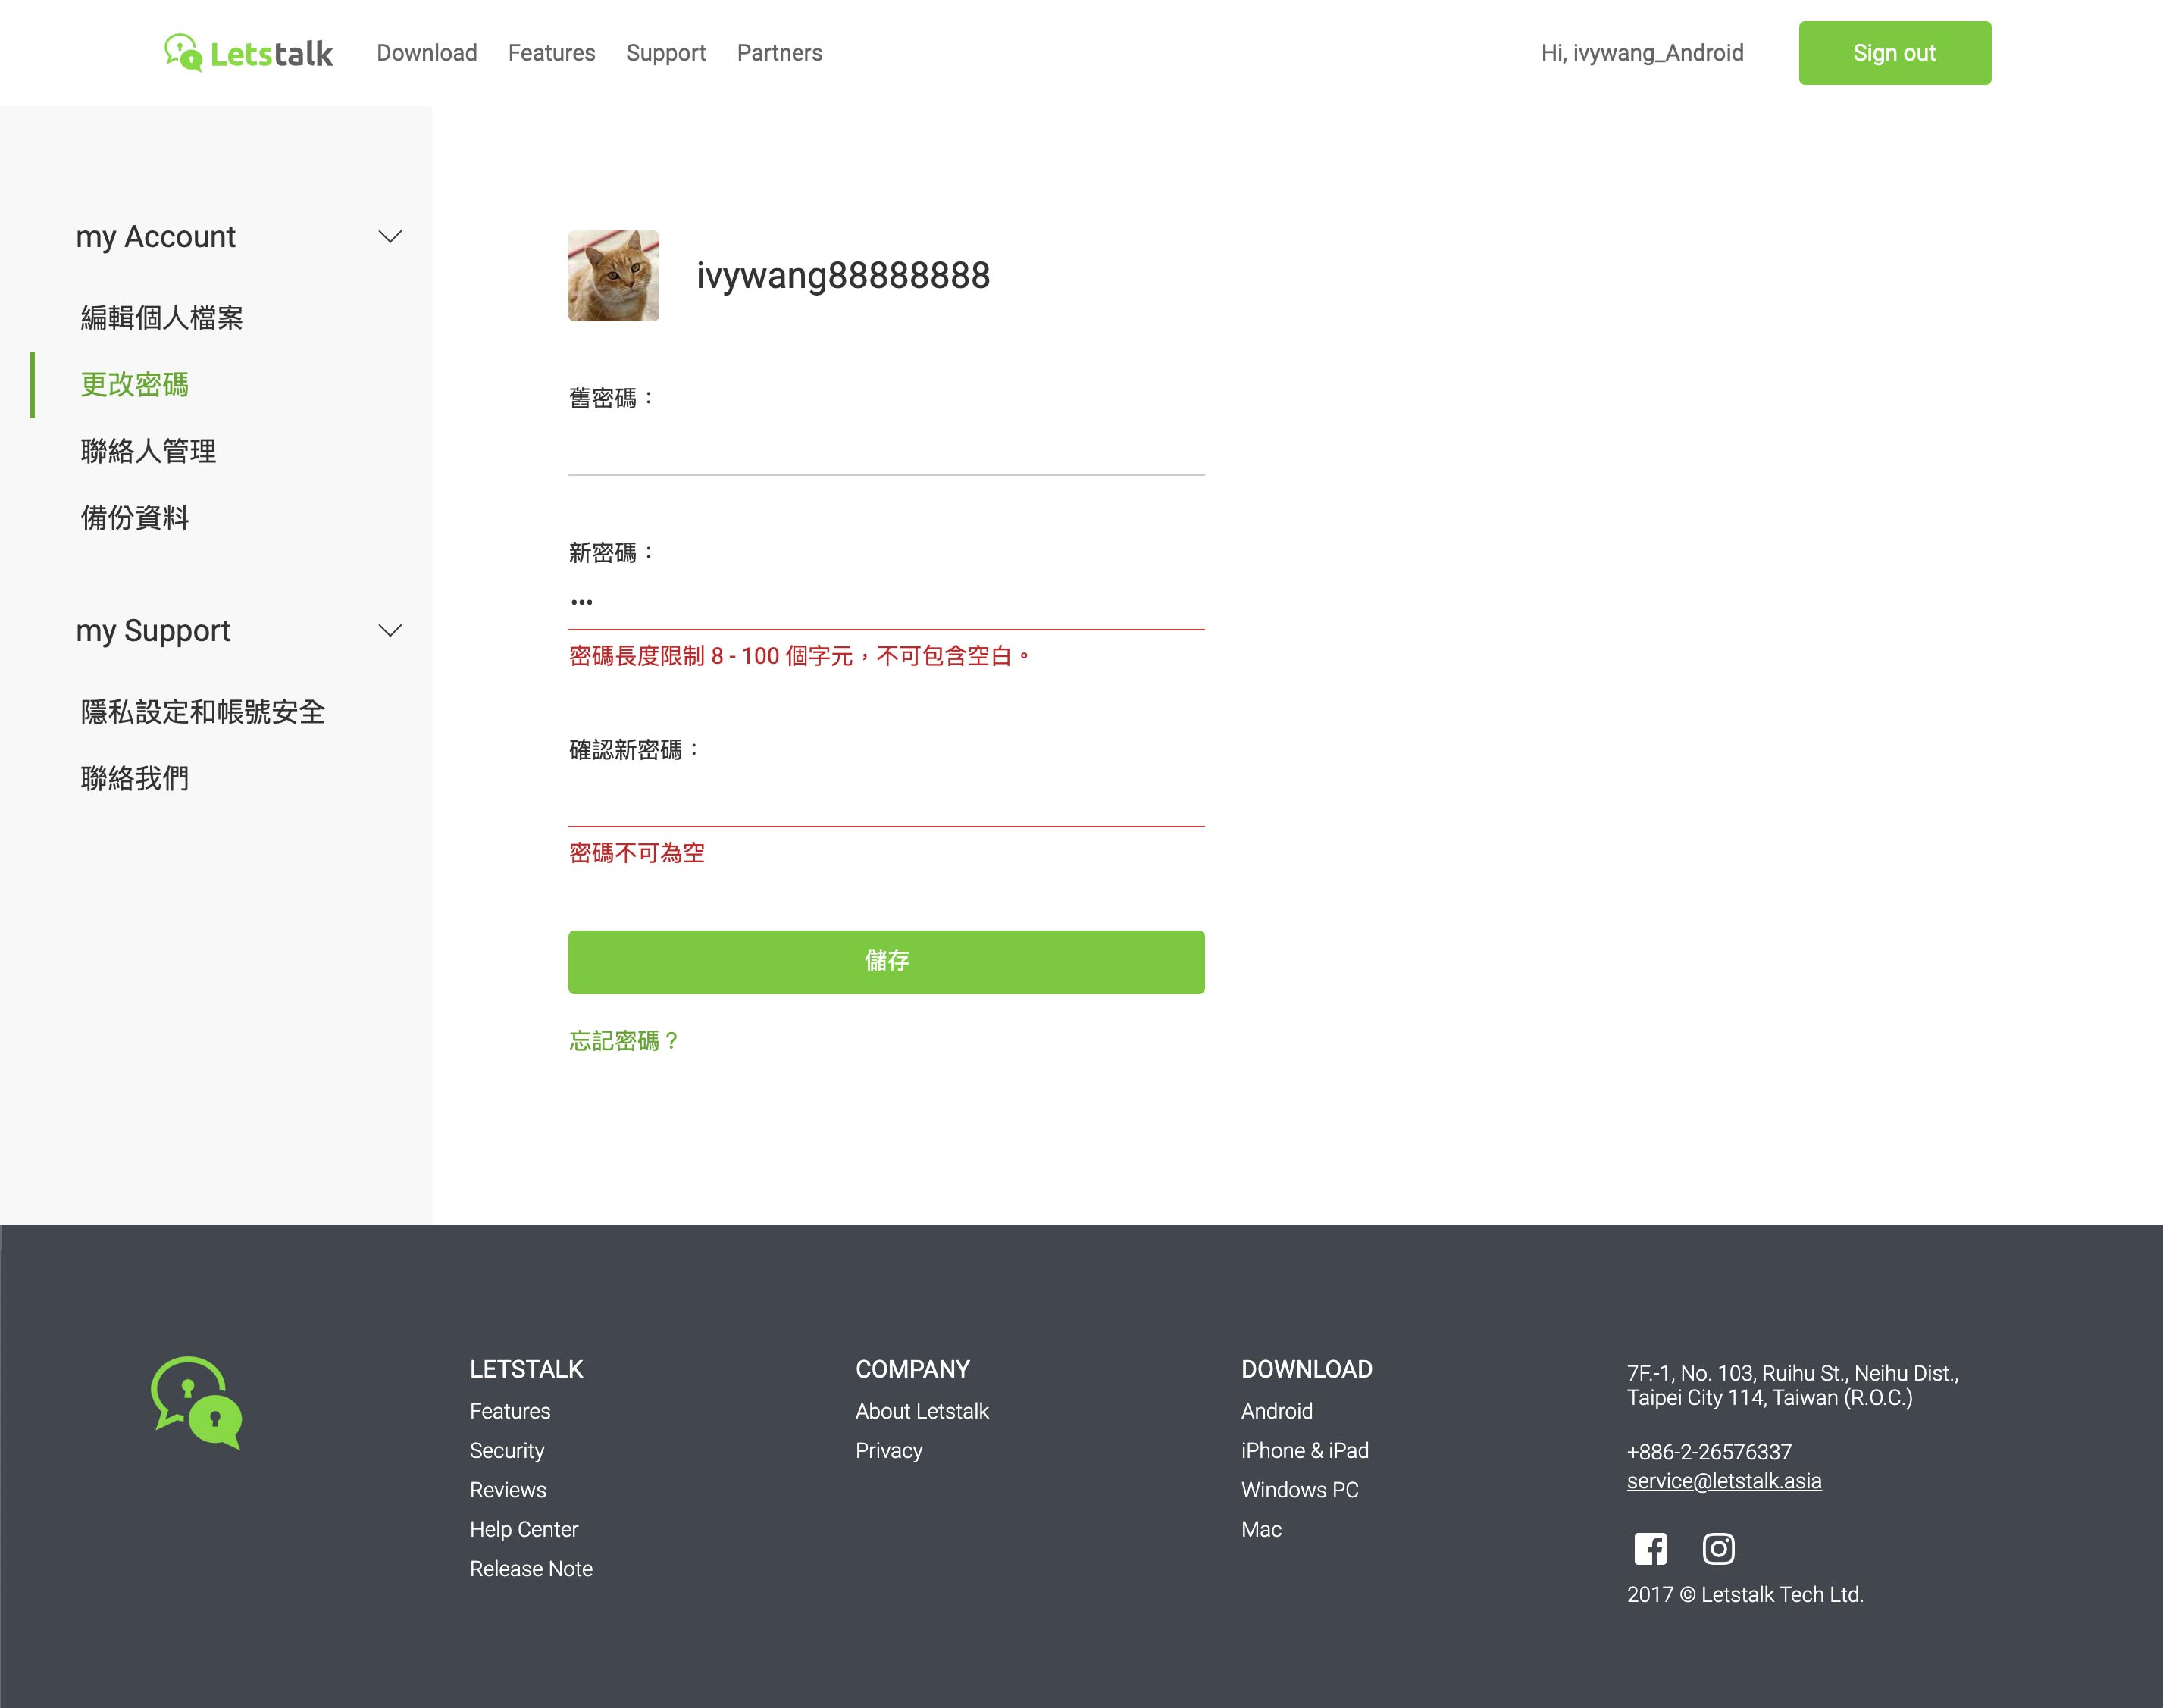The width and height of the screenshot is (2163, 1708).
Task: Select 編輯個人檔案 in the sidebar
Action: pyautogui.click(x=162, y=318)
